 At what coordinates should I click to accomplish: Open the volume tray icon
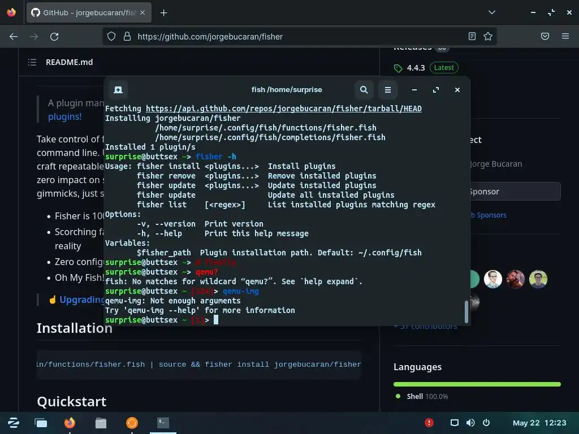pos(470,423)
